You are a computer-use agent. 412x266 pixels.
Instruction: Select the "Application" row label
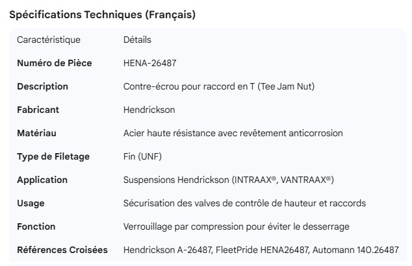coord(42,180)
